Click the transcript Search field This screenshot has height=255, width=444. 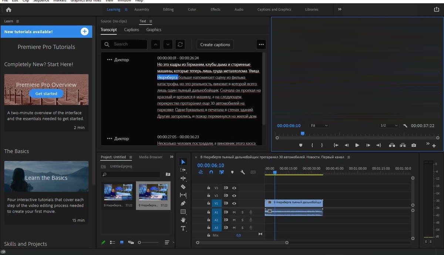128,44
